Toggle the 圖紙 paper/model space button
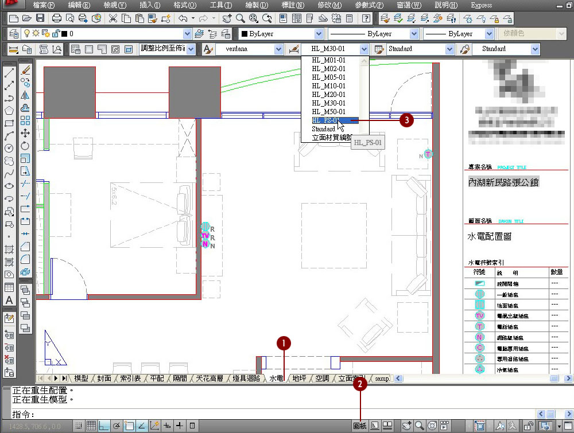This screenshot has width=574, height=433. tap(360, 426)
